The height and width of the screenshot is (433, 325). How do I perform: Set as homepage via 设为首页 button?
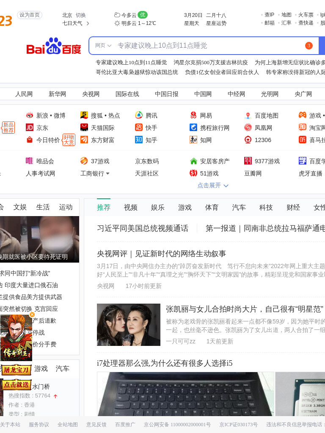(x=30, y=15)
